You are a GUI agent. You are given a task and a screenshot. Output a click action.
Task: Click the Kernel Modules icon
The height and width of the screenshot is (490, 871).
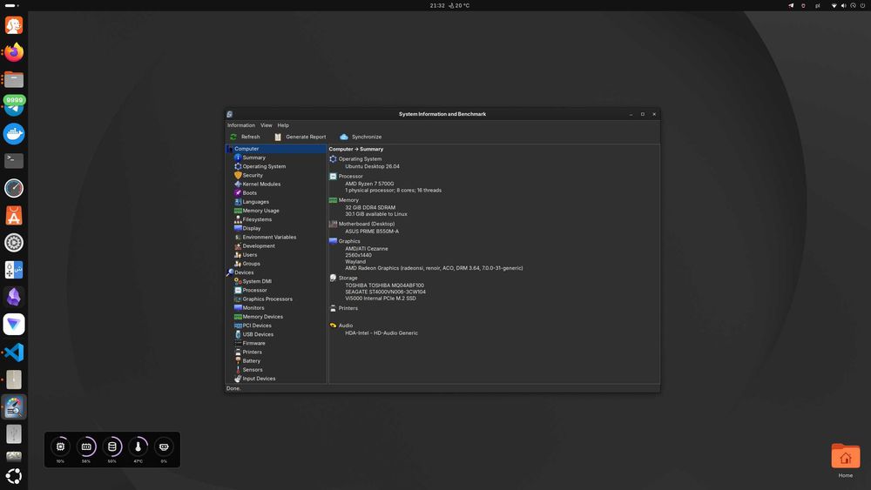tap(238, 185)
